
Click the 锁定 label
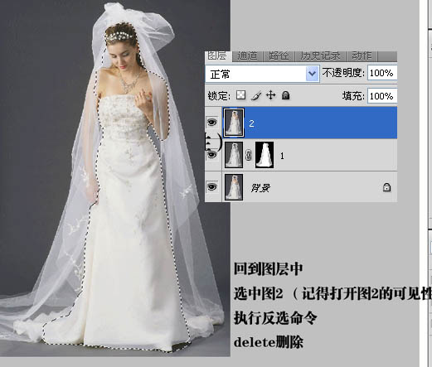[219, 96]
